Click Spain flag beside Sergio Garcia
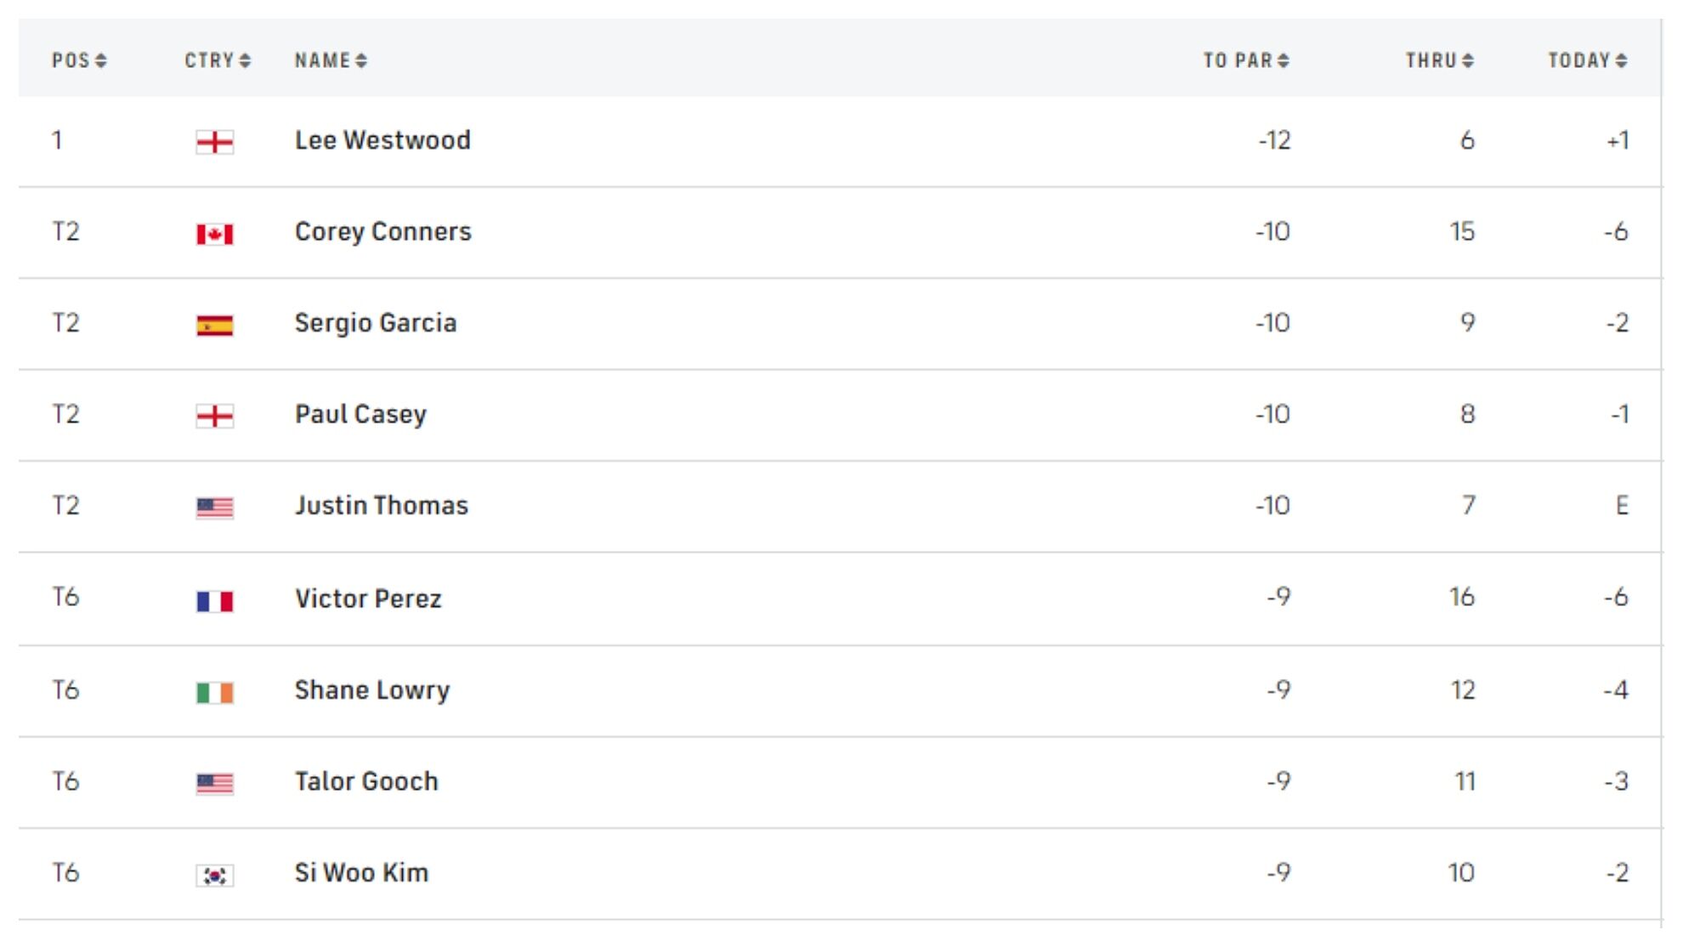Screen dimensions: 1683x947 214,325
